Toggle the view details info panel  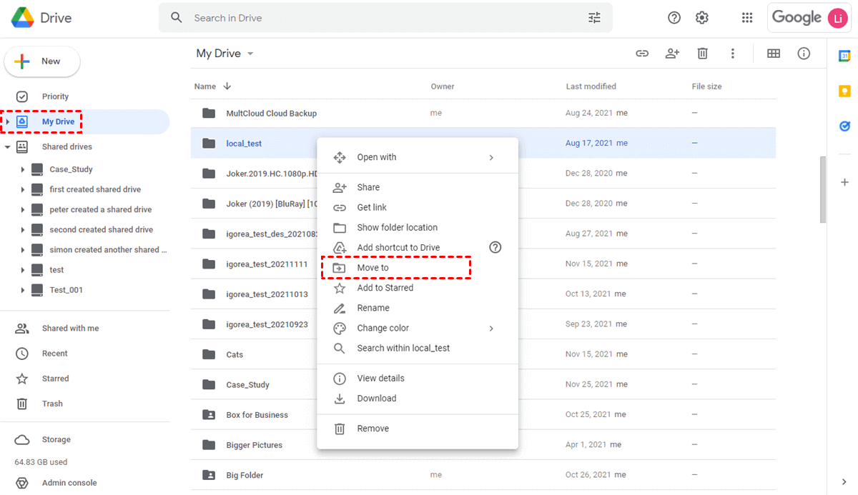804,54
